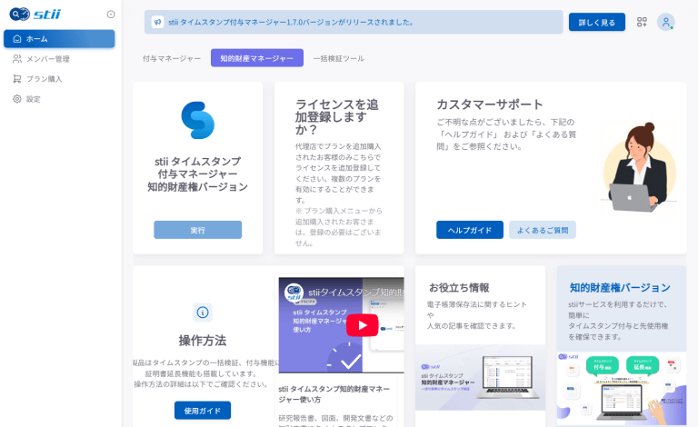Click the お役立ち情報 heading

tap(458, 288)
